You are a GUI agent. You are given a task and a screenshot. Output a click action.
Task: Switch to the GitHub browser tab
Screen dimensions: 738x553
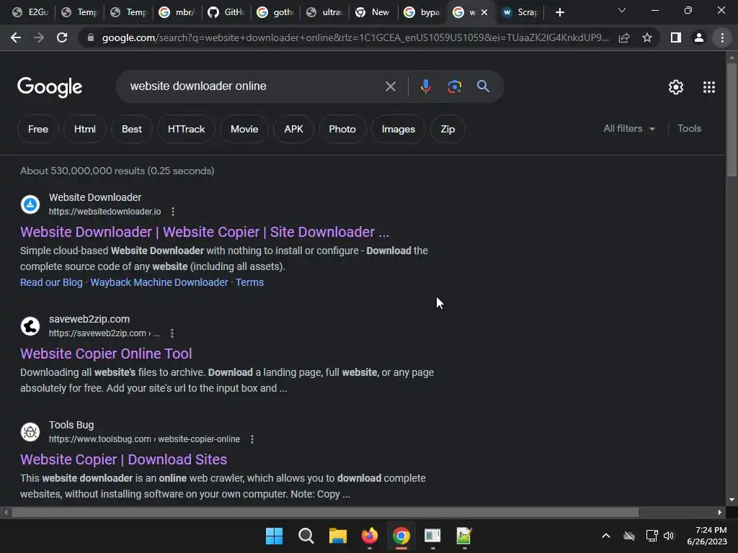click(227, 13)
